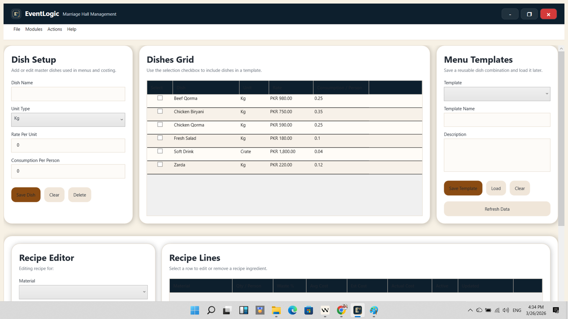Open Microsoft Word from the taskbar
Viewport: 568px width, 319px height.
click(x=325, y=310)
